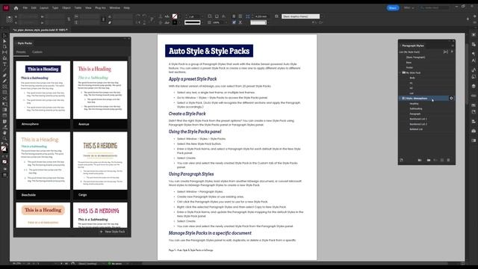Select the Hand tool in the toolbox

coord(4,133)
